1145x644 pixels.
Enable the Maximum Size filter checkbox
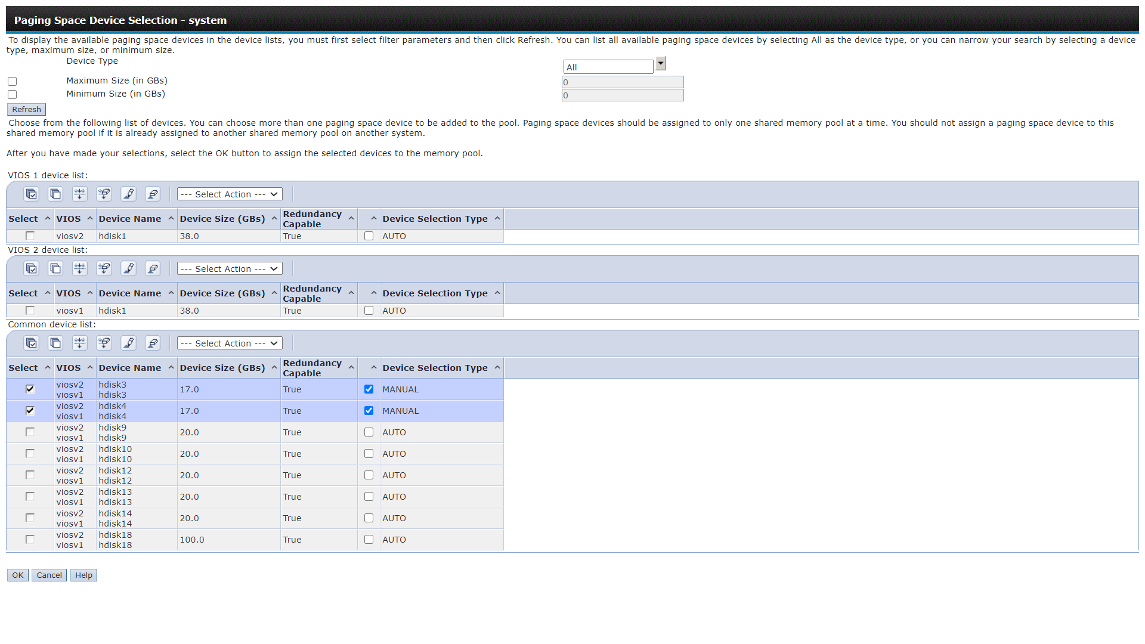pos(12,81)
